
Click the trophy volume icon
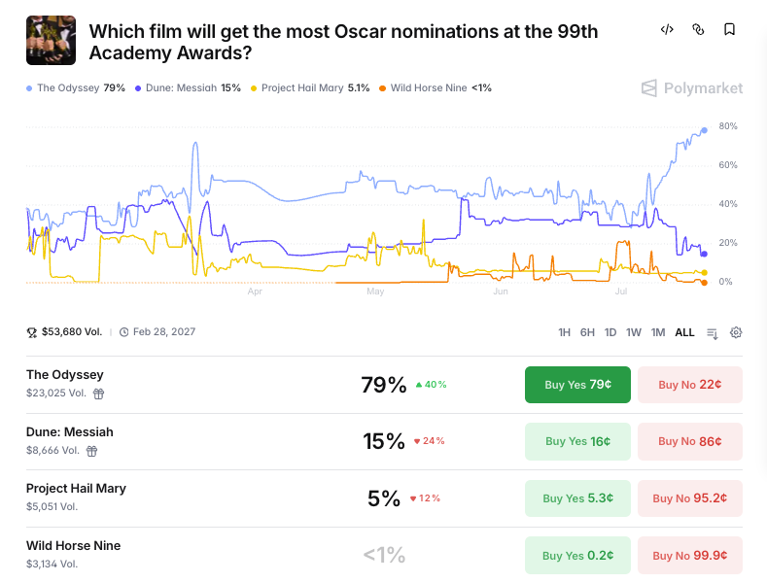[32, 332]
